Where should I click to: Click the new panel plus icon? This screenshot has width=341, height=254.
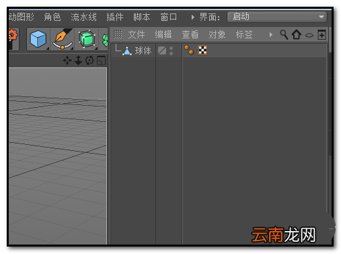click(321, 34)
